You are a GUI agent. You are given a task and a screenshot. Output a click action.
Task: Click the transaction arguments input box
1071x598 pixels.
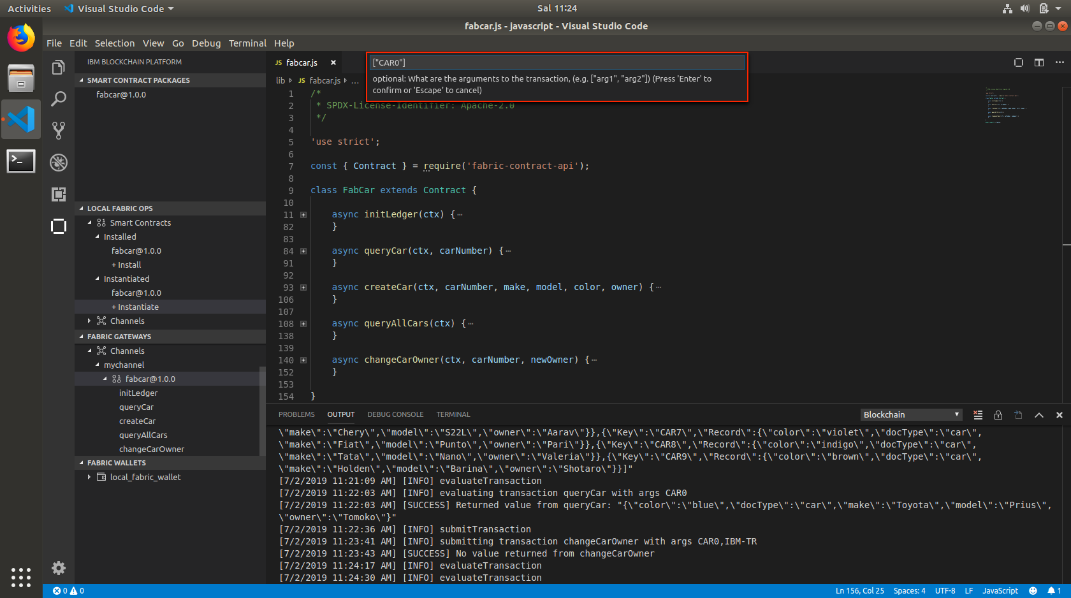[557, 62]
